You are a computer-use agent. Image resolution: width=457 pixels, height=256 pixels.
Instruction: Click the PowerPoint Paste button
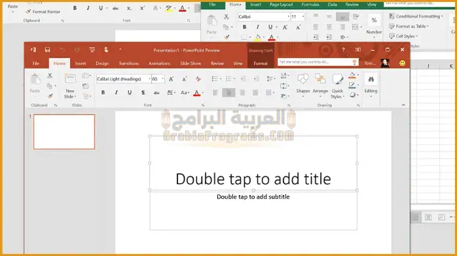35,84
